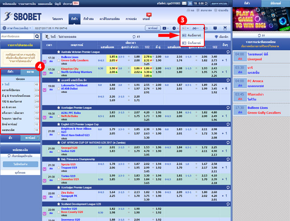Toggle favorite star for Zira Baku match
This screenshot has width=290, height=221.
coord(58,196)
